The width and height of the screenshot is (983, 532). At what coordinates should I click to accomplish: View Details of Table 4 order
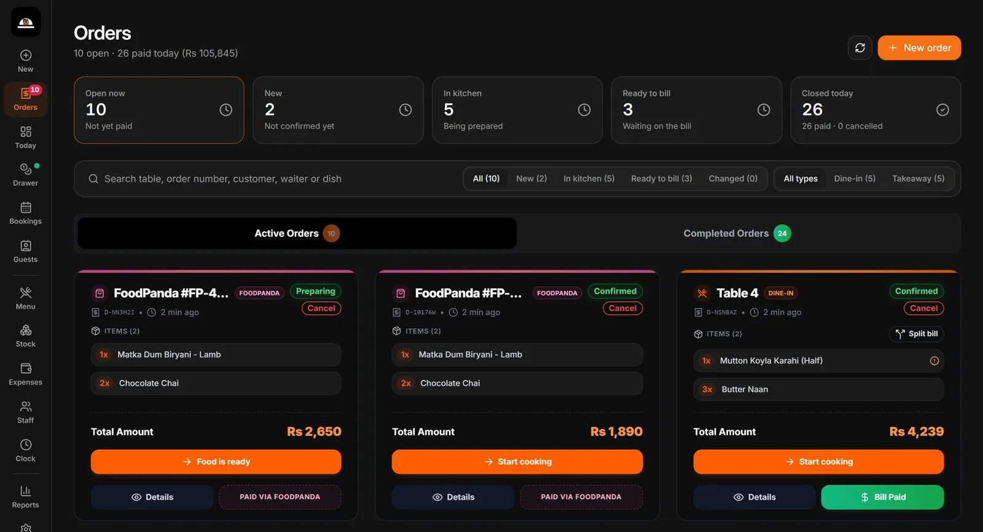click(754, 497)
